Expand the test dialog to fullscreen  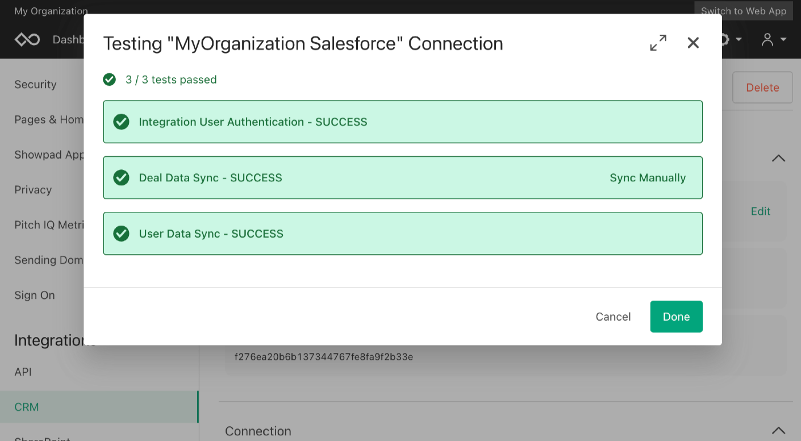pyautogui.click(x=658, y=43)
